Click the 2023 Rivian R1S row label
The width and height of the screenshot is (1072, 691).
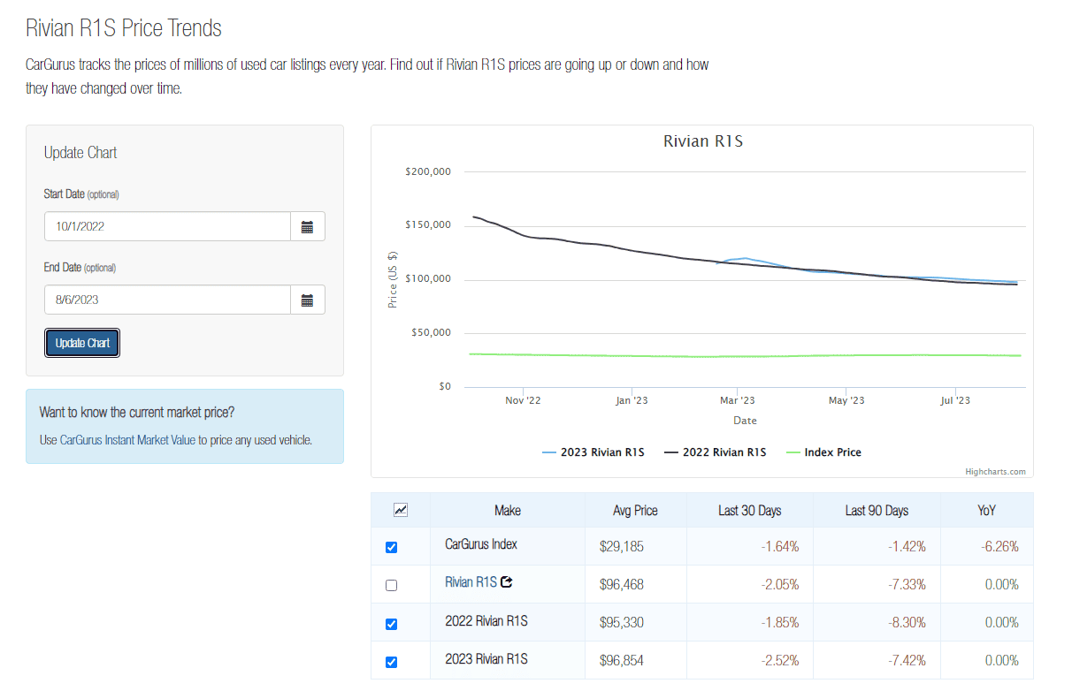[x=486, y=658]
